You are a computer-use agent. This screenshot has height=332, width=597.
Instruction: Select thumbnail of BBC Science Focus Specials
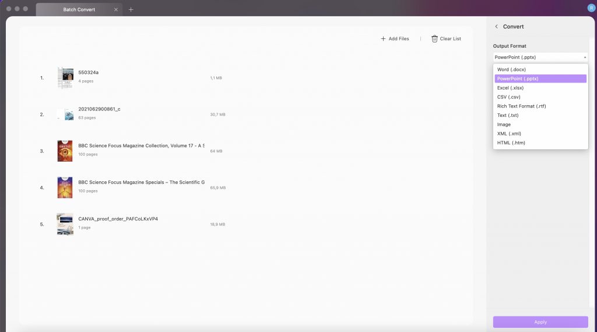[x=65, y=187]
